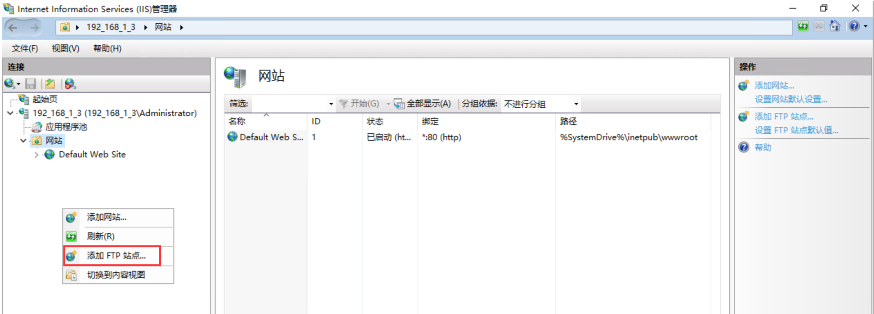Open dropdown arrow after 192_168_1_3 in address bar
This screenshot has height=314, width=874.
[146, 27]
